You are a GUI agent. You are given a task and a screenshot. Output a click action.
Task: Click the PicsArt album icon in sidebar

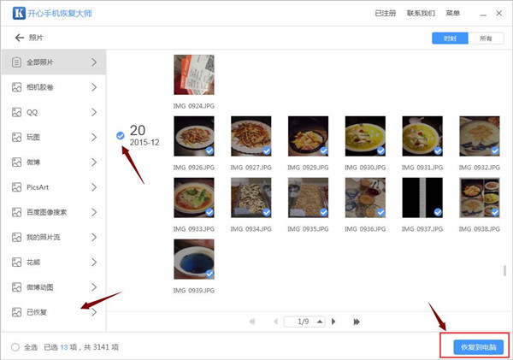tap(17, 186)
